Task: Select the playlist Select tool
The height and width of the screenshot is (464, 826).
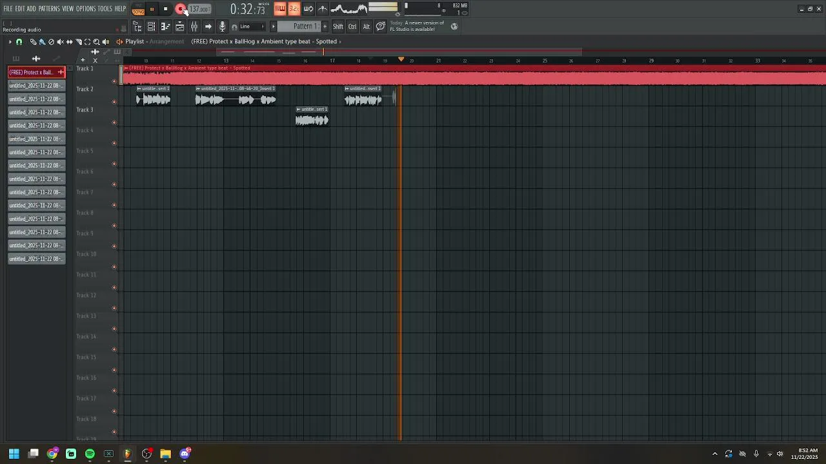Action: 88,42
